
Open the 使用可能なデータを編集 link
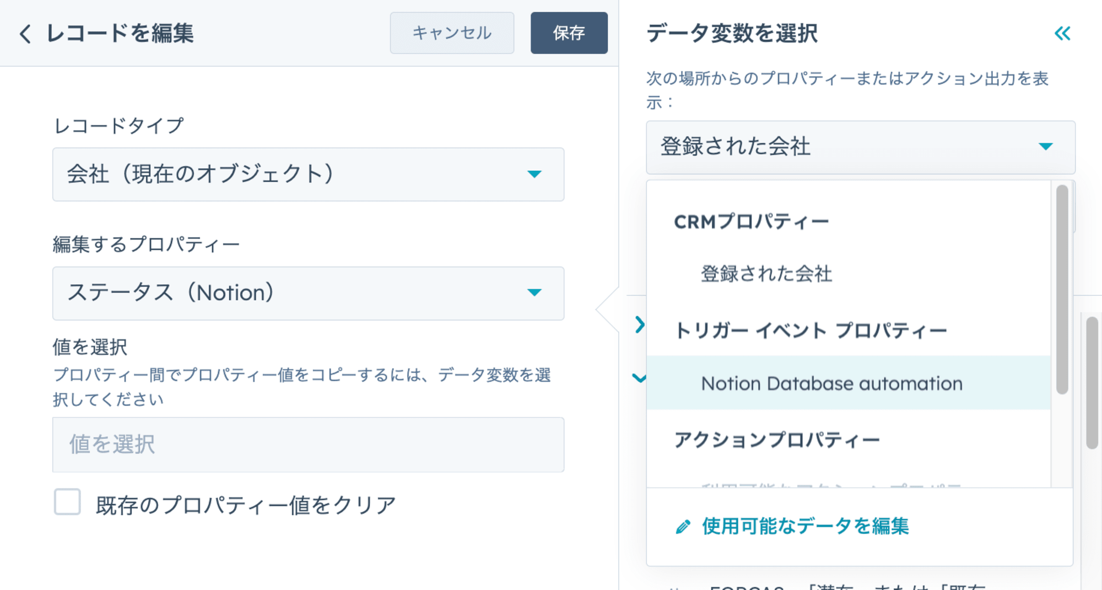805,526
